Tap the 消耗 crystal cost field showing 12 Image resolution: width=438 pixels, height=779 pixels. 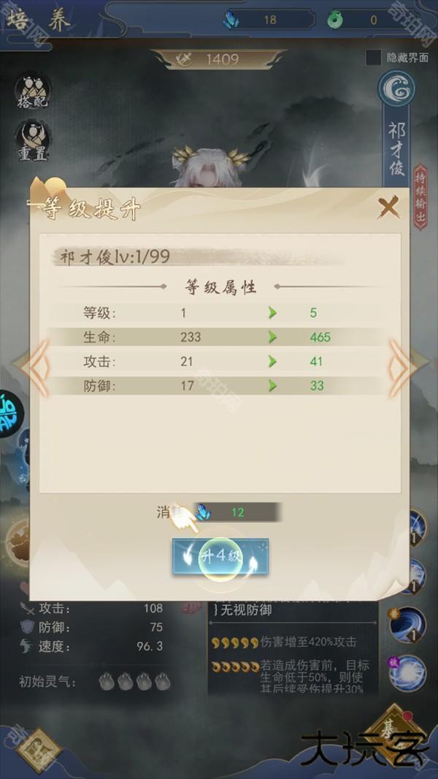tap(237, 512)
